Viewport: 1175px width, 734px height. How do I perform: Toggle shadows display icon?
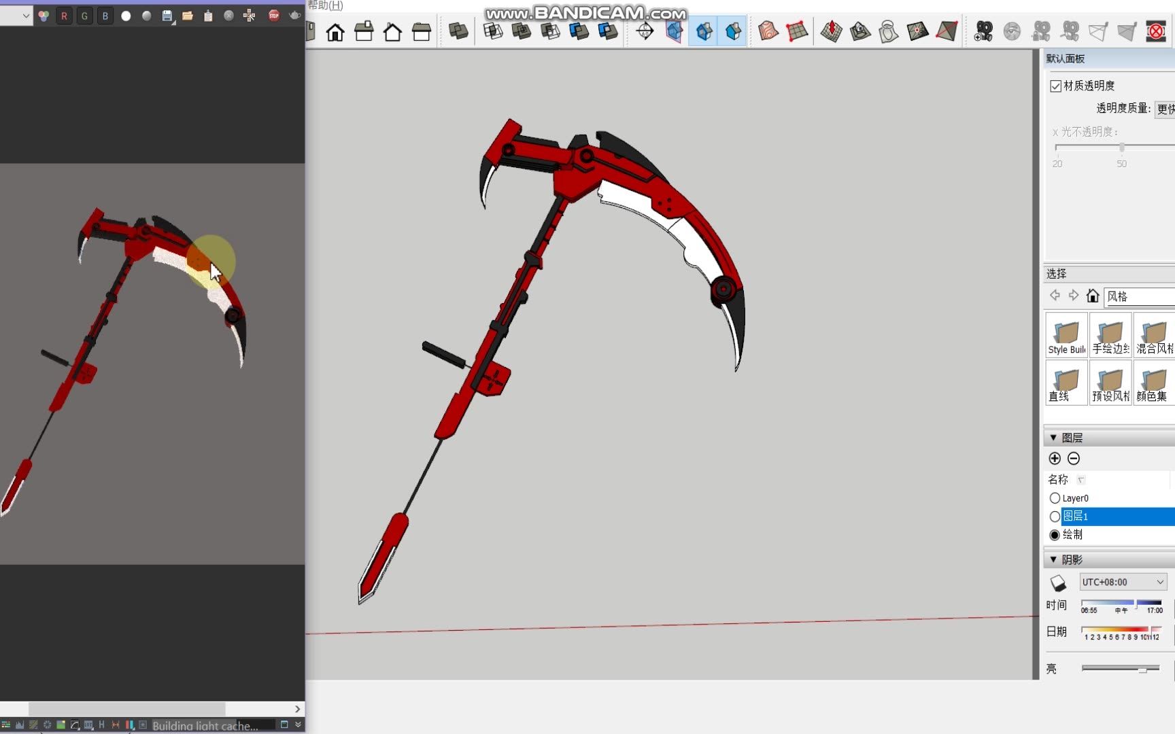(x=1058, y=583)
